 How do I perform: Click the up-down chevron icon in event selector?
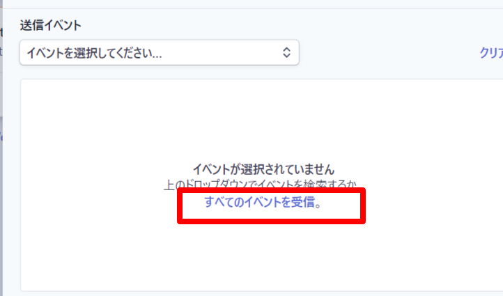click(286, 53)
